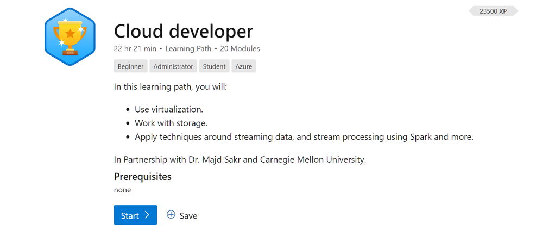Click the Carnegie Mellon University partnership text
This screenshot has height=236, width=542.
[240, 160]
